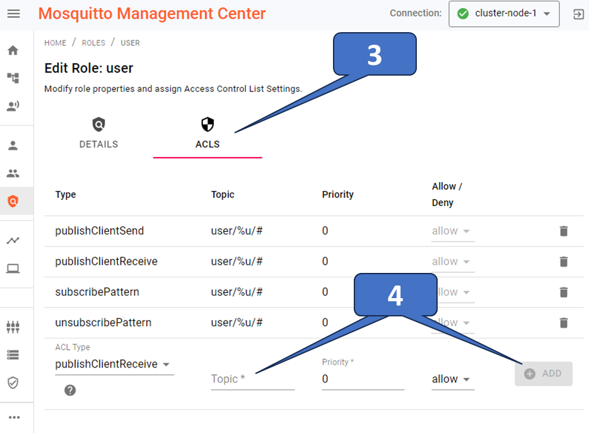Switch to the DETAILS tab
The width and height of the screenshot is (589, 433).
click(x=98, y=132)
